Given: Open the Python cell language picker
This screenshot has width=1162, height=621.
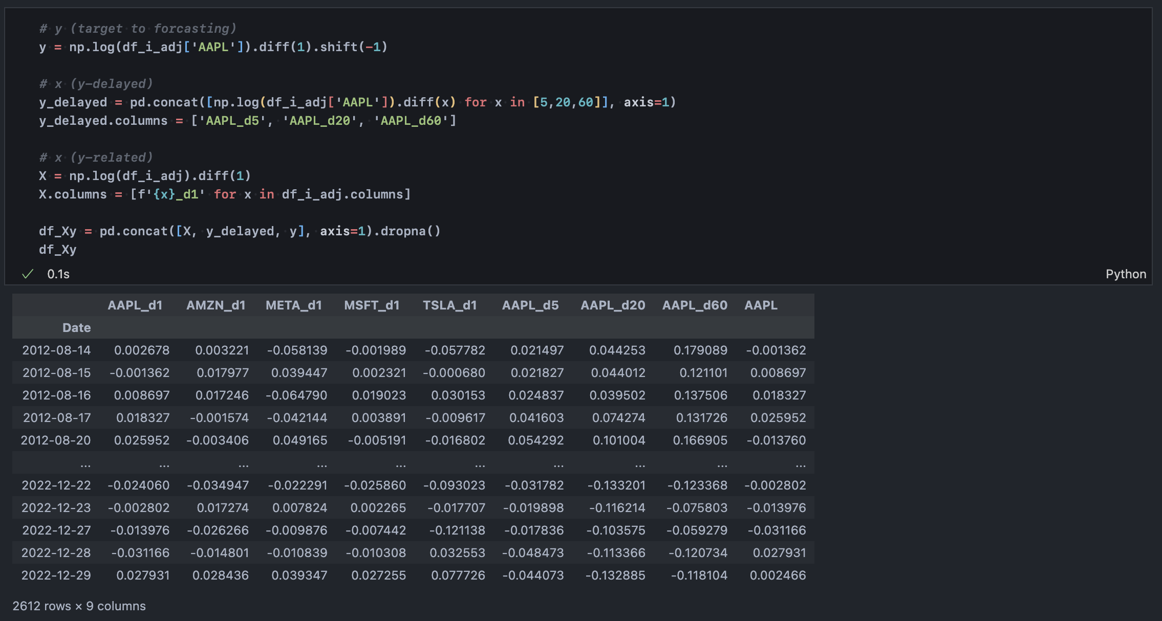Looking at the screenshot, I should click(x=1126, y=274).
